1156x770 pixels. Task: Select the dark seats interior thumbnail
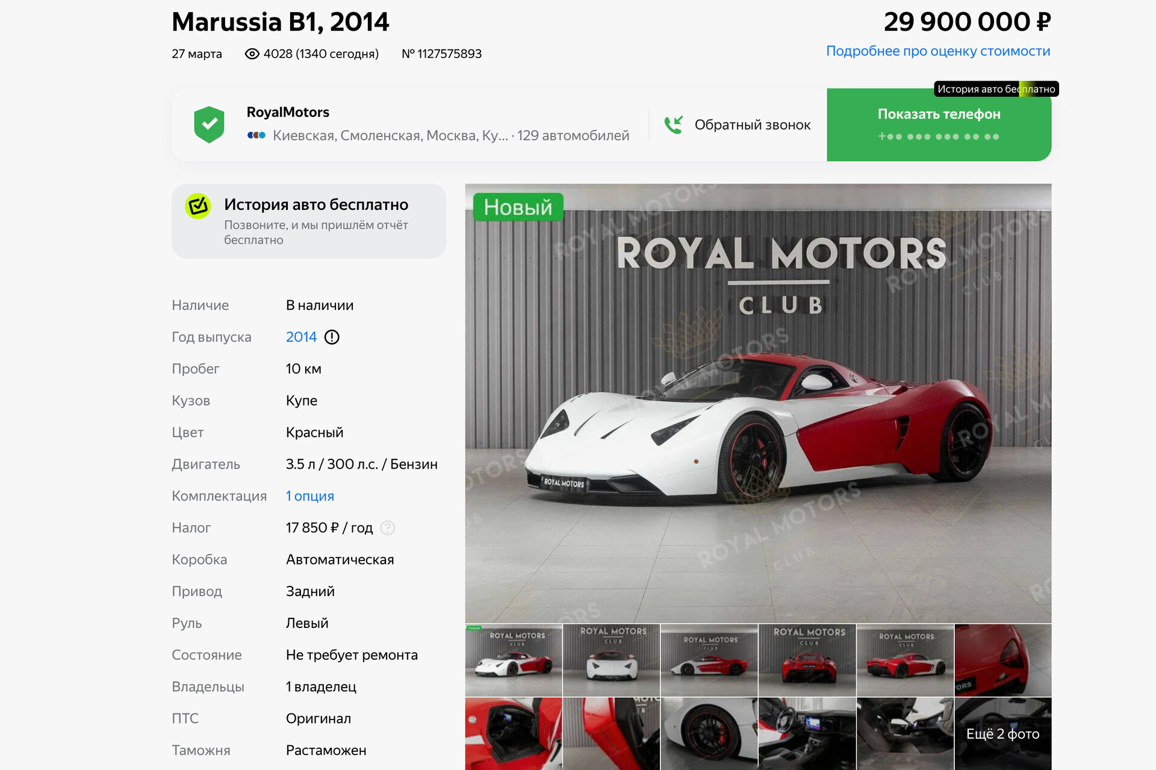click(906, 734)
